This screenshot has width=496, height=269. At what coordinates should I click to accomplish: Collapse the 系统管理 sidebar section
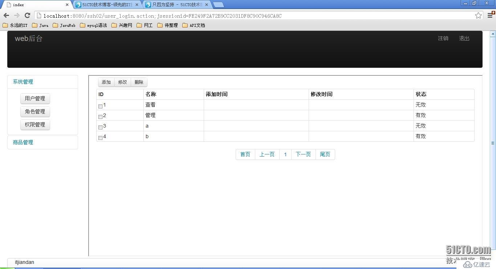[x=23, y=82]
